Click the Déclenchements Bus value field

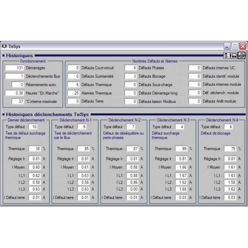14,76
